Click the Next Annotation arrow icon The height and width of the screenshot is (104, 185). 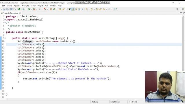click(86, 9)
